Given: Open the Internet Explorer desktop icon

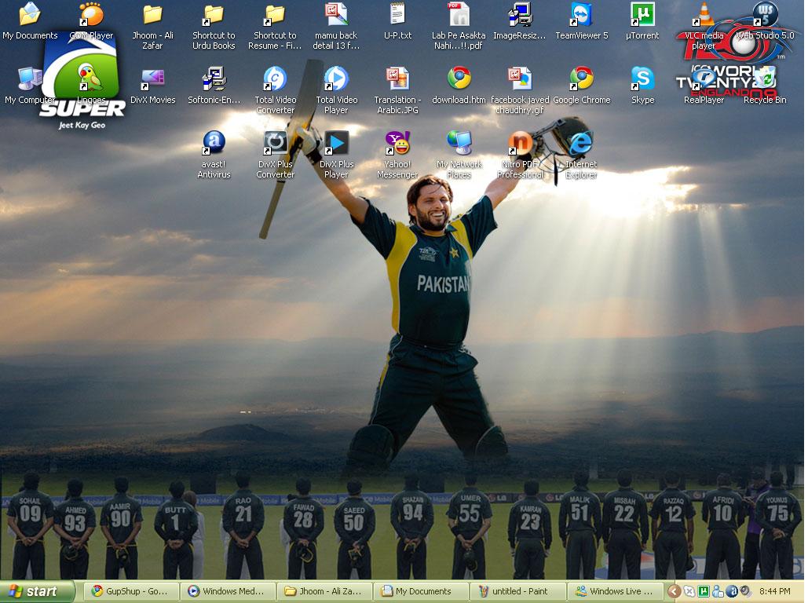Looking at the screenshot, I should coord(581,144).
